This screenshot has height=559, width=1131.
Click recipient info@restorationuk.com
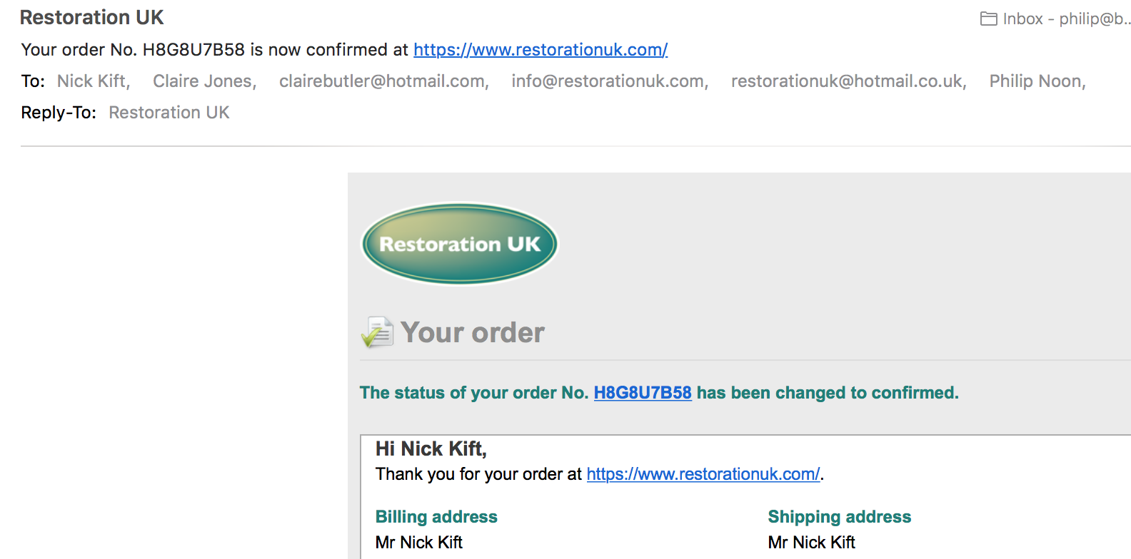(x=608, y=81)
